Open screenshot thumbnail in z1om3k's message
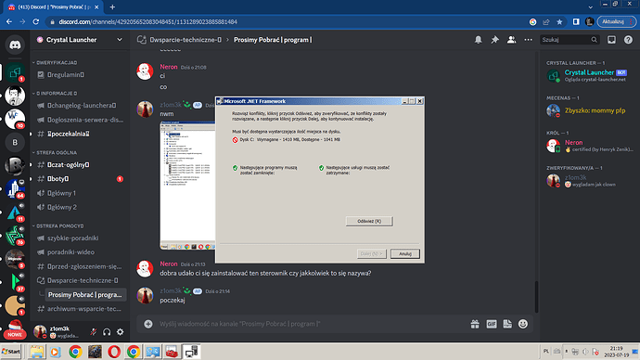 tap(187, 186)
